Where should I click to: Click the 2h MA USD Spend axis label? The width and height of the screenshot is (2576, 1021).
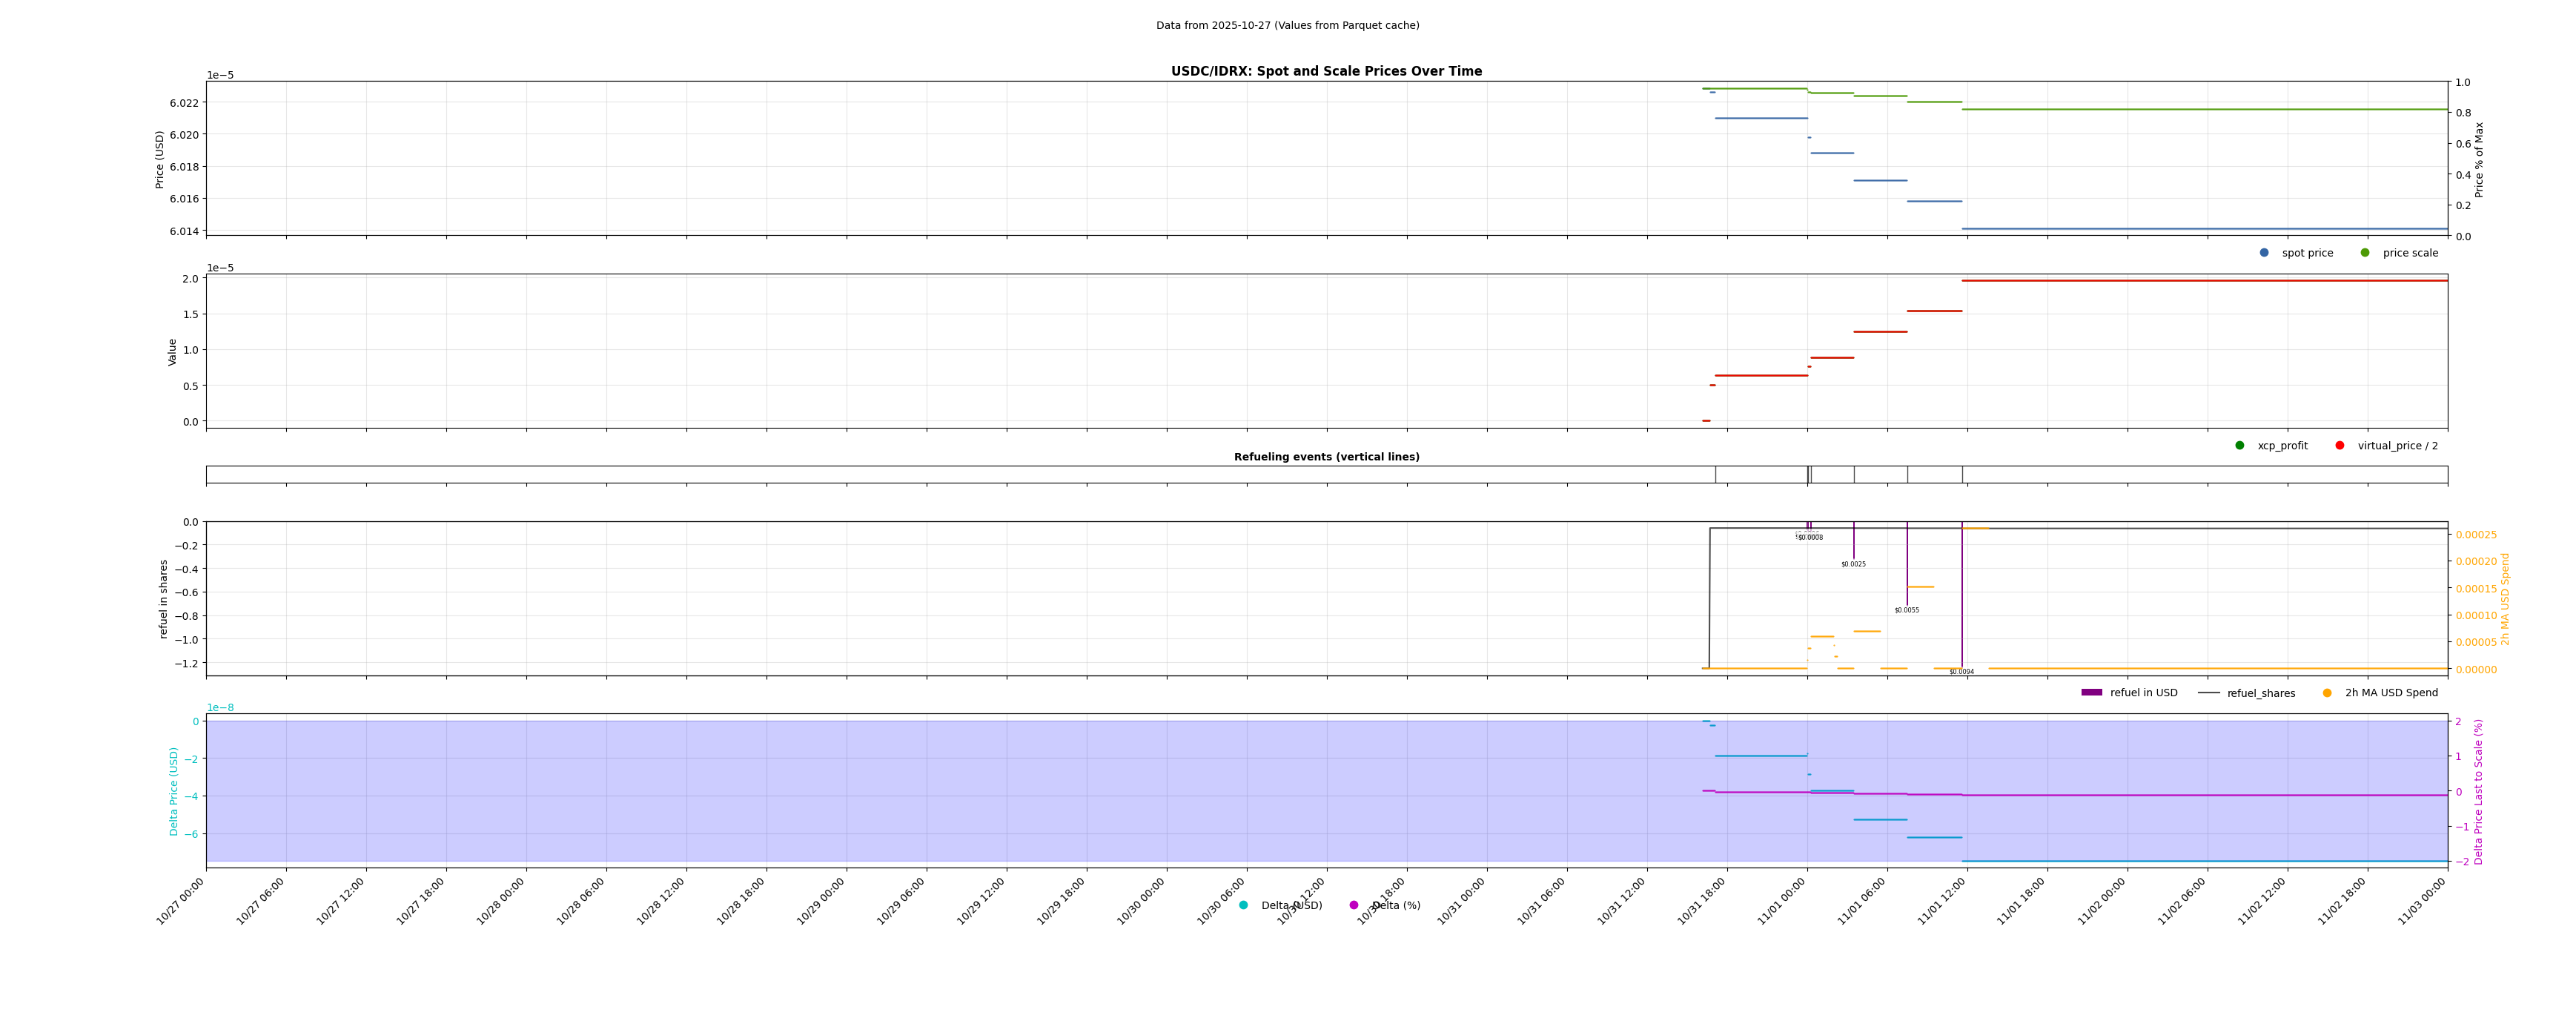(2505, 599)
